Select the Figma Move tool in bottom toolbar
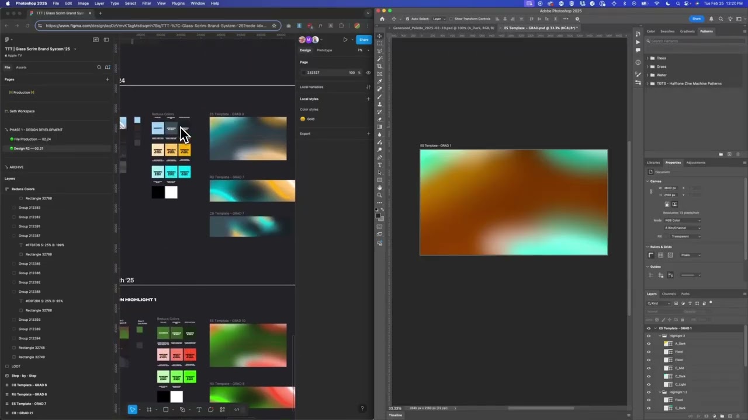Screen dimensions: 748x420 [133, 409]
